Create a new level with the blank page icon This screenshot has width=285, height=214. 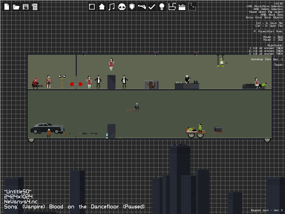[x=7, y=7]
